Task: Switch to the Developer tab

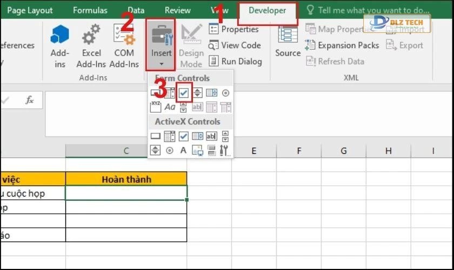Action: (x=267, y=11)
